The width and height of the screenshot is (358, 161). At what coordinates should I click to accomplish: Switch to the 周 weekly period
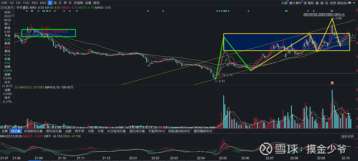55,3
